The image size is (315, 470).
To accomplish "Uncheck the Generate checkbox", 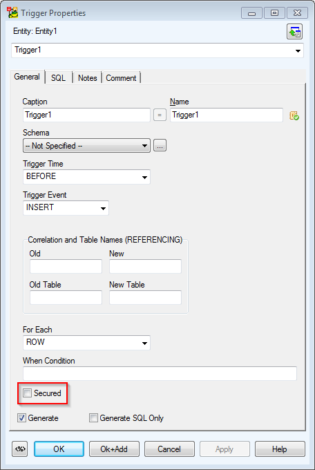I will coord(21,418).
